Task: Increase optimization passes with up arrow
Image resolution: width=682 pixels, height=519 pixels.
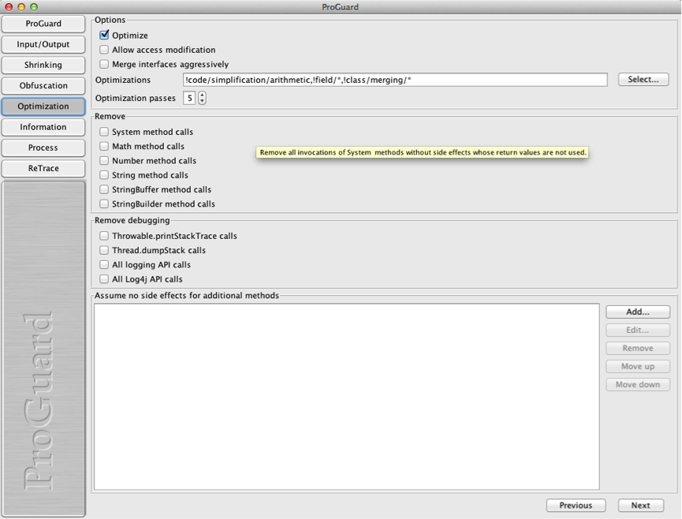Action: pyautogui.click(x=202, y=95)
